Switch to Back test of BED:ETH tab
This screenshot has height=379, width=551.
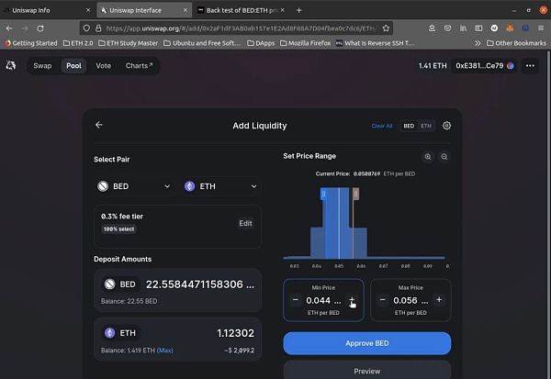coord(241,10)
